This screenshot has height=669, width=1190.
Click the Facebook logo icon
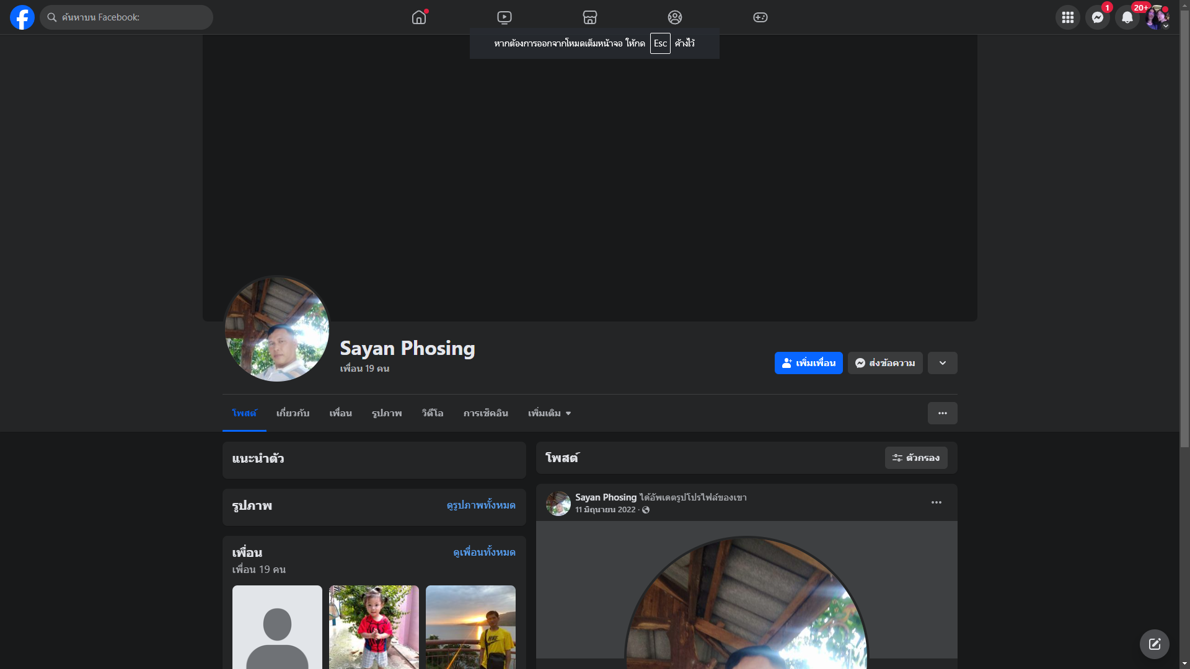[x=22, y=17]
